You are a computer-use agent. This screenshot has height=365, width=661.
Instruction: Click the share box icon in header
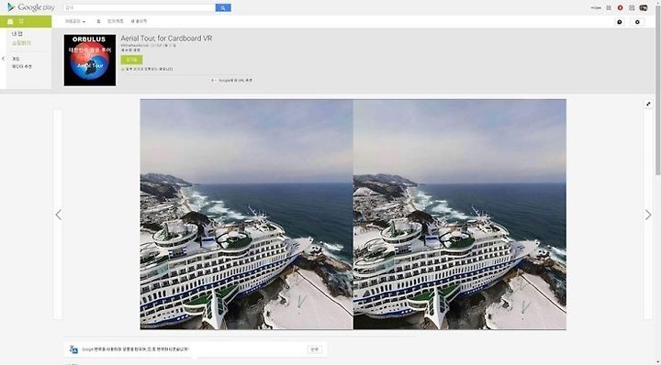632,7
